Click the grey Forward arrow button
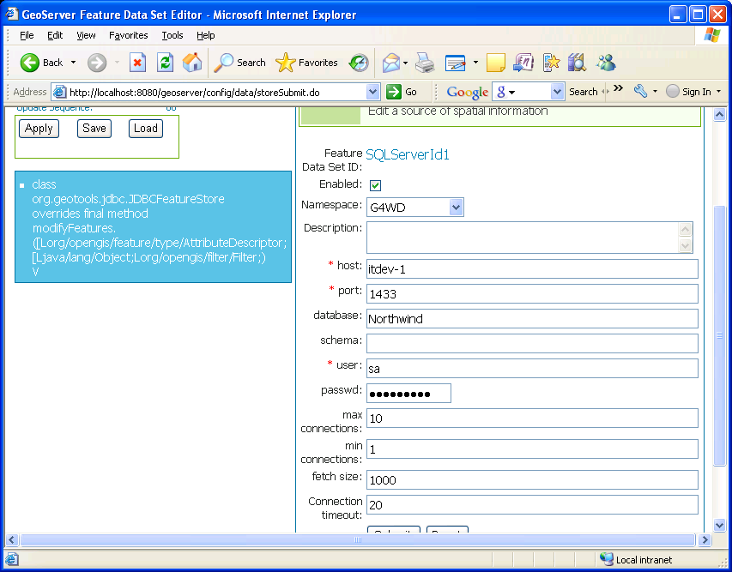 (x=97, y=63)
